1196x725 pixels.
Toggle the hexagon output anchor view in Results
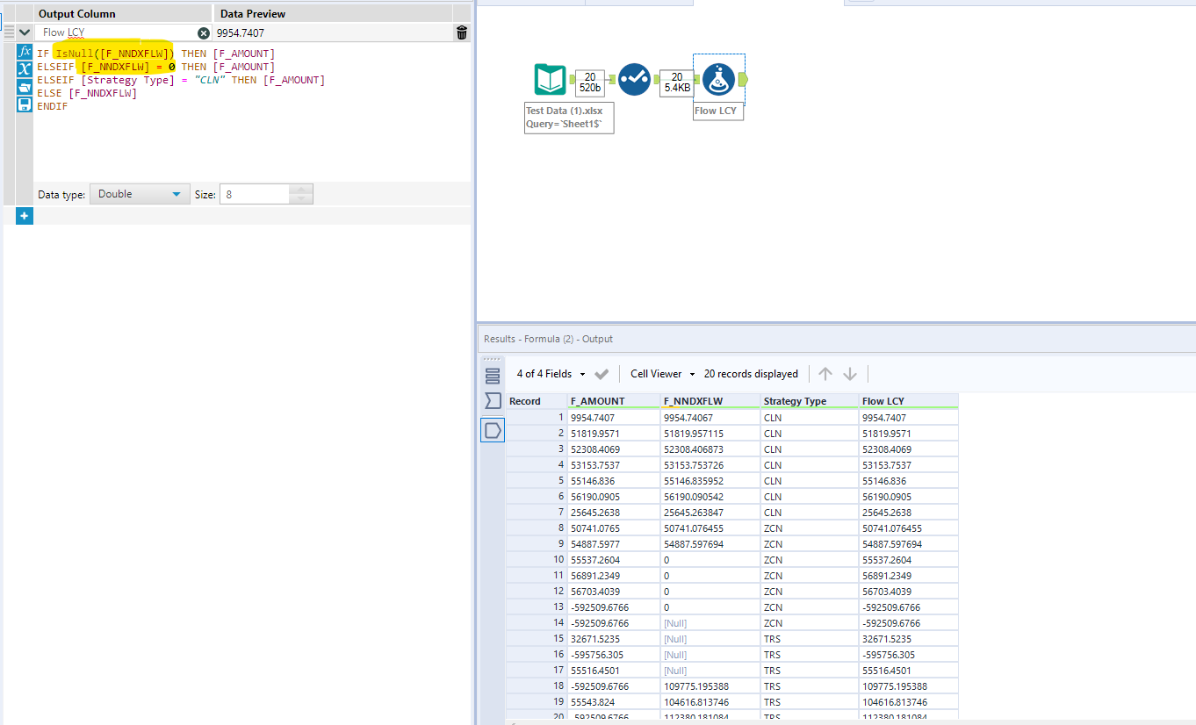pyautogui.click(x=492, y=430)
